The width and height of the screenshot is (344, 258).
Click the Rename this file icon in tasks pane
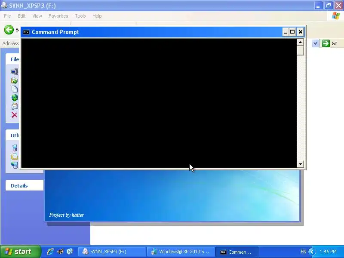[15, 71]
